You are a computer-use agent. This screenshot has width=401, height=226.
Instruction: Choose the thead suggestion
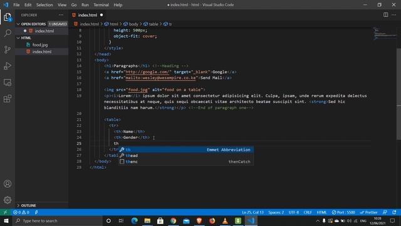tap(186, 156)
